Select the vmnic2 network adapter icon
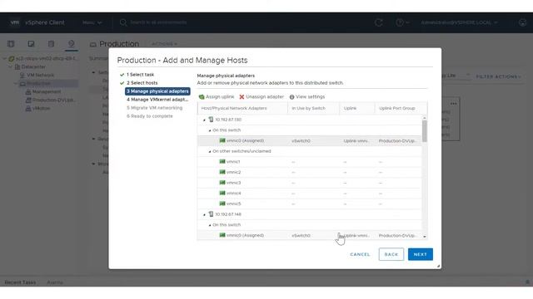 (222, 172)
